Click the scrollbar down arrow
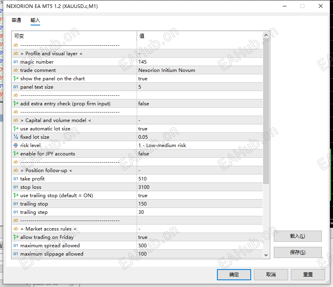 266,255
